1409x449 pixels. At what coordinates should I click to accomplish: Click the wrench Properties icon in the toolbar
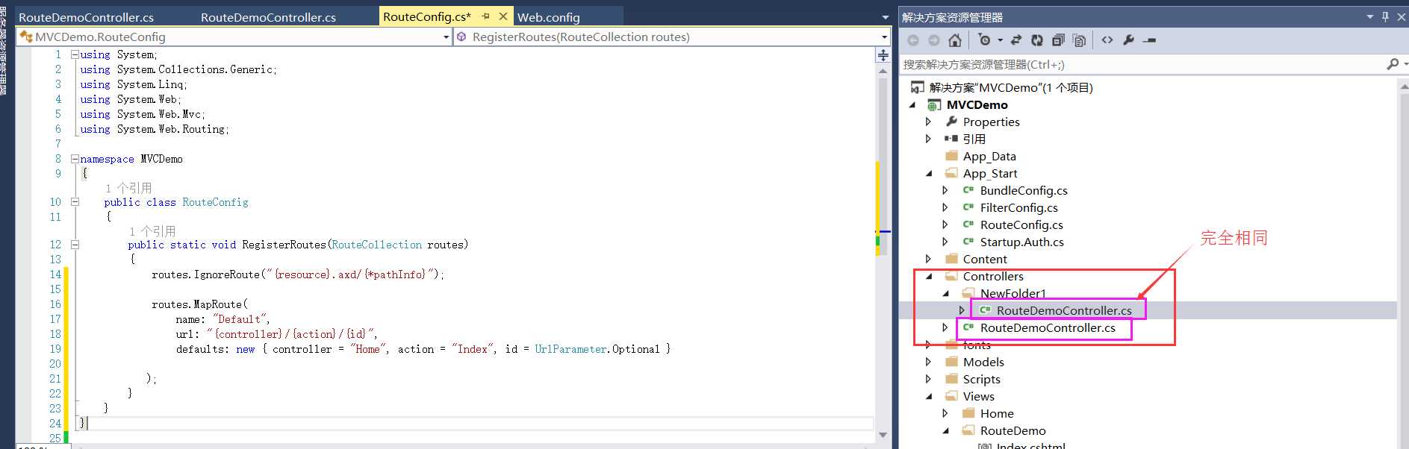point(1128,40)
